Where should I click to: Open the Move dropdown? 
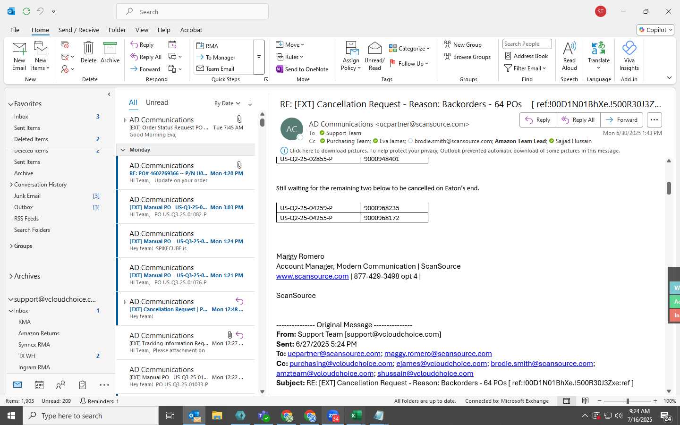tap(290, 45)
